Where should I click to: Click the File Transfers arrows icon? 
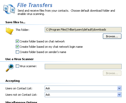(9, 9)
